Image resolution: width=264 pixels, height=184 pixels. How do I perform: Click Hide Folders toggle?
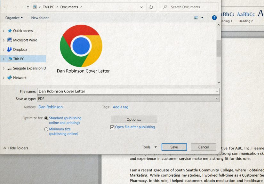click(x=16, y=148)
